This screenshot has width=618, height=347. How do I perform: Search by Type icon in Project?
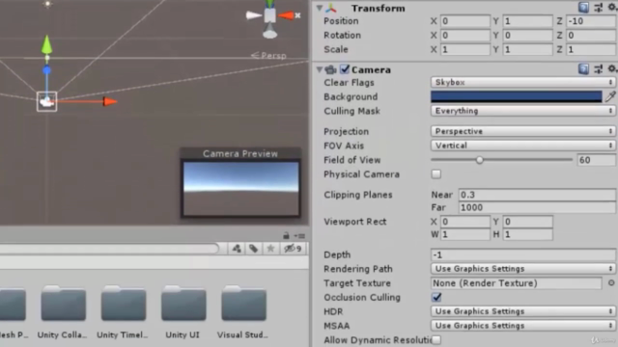tap(237, 249)
